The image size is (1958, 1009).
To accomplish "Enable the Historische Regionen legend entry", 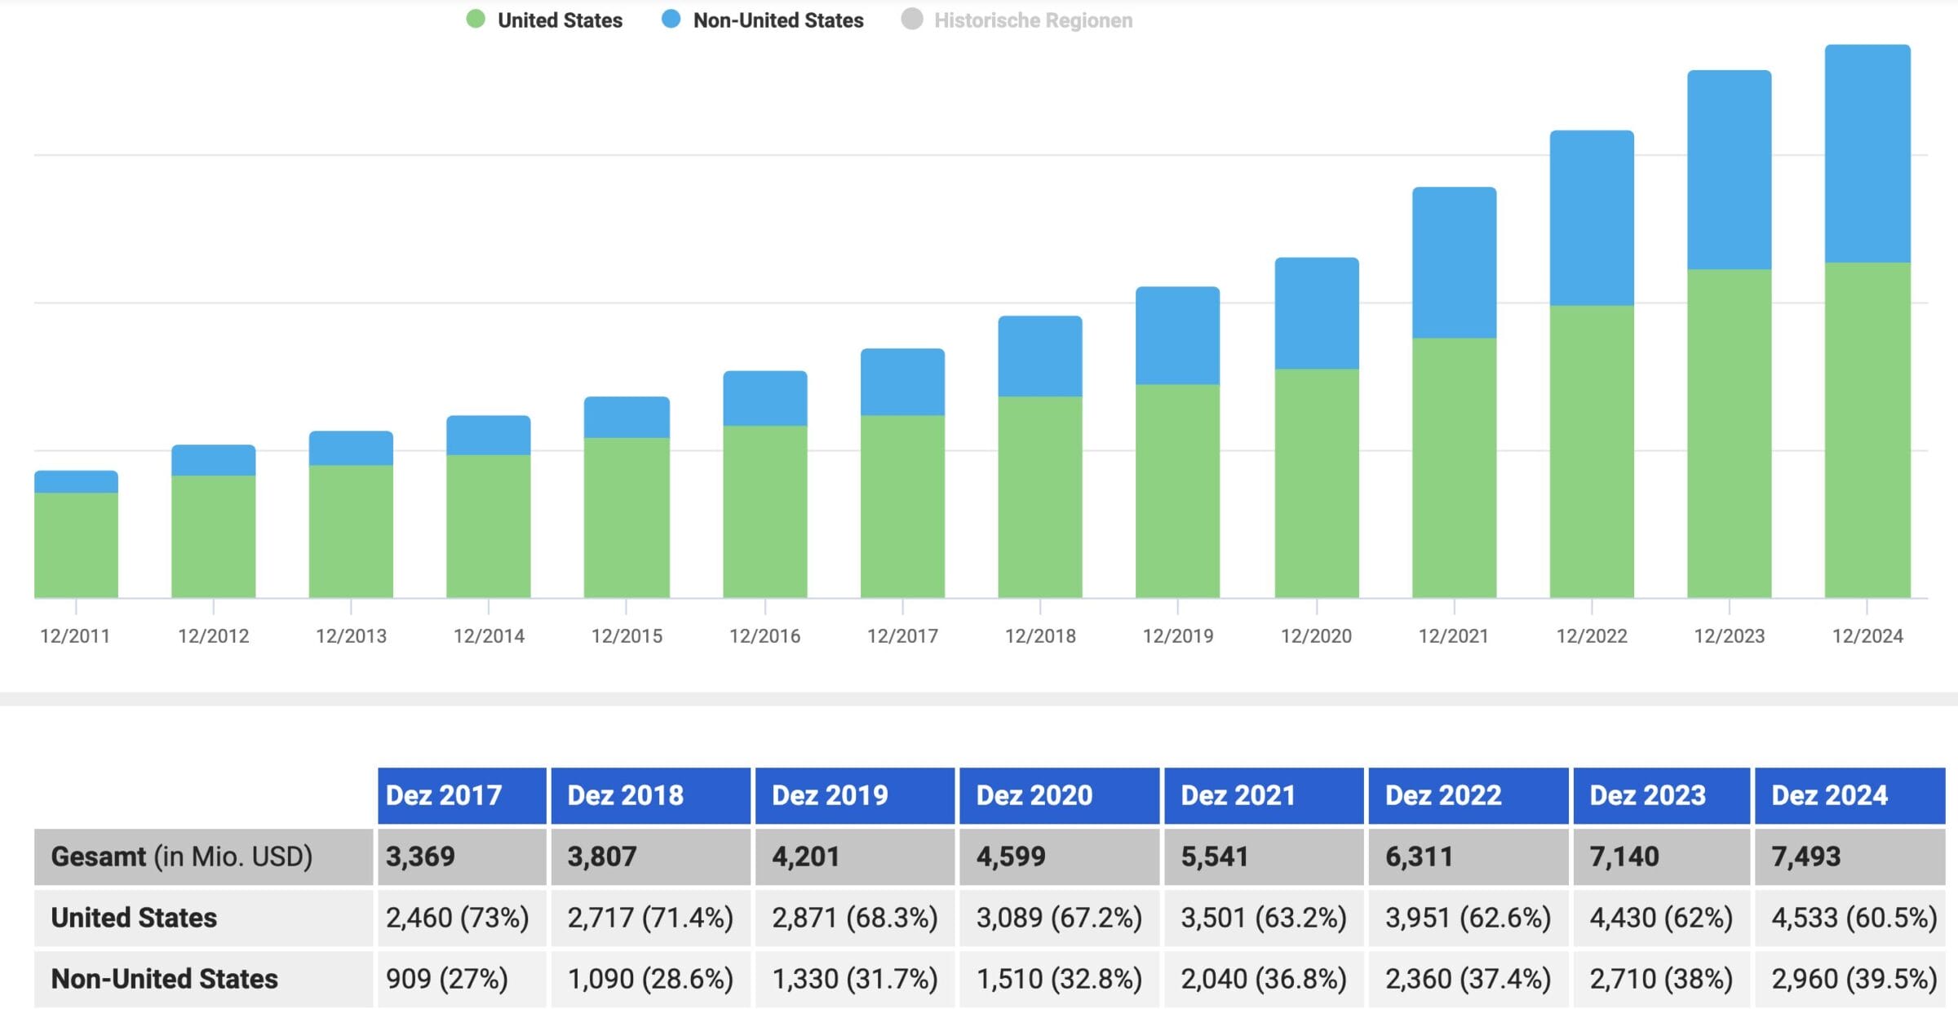I will coord(1032,20).
